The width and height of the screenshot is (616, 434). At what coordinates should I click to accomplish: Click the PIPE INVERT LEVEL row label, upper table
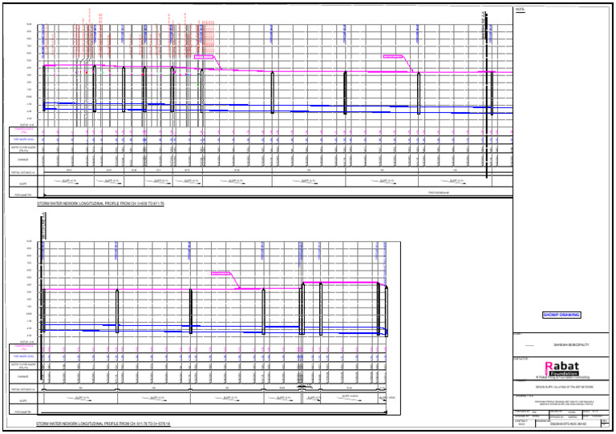[24, 139]
